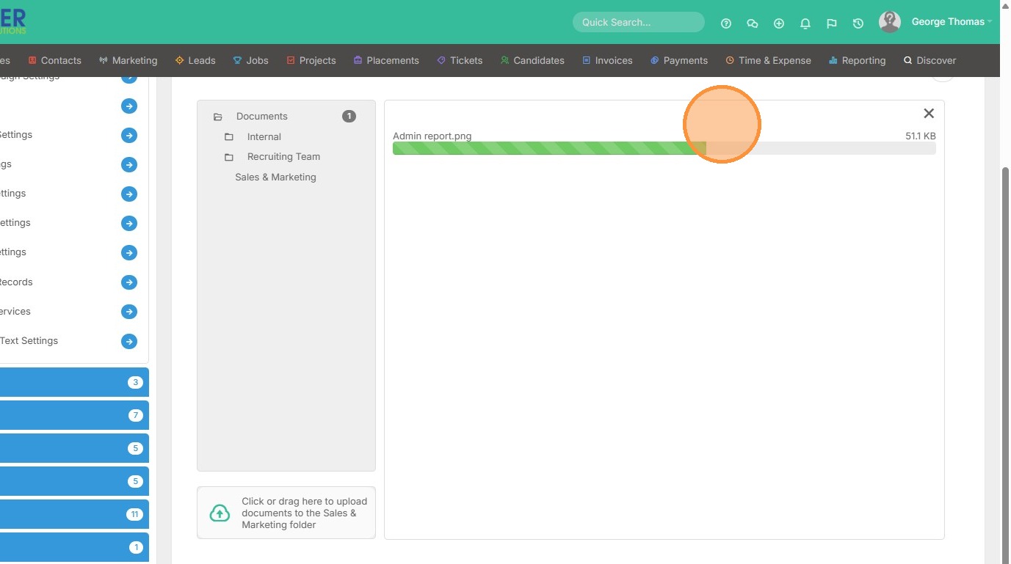The width and height of the screenshot is (1011, 564).
Task: Expand the blue sidebar section showing 1
Action: (x=74, y=547)
